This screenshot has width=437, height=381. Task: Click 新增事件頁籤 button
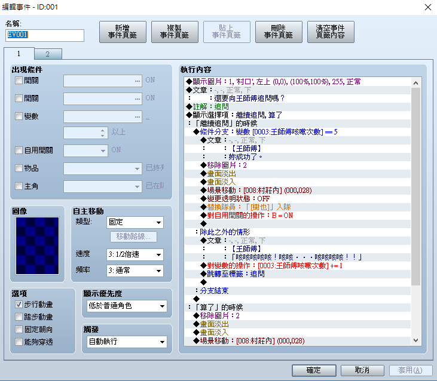pyautogui.click(x=123, y=32)
